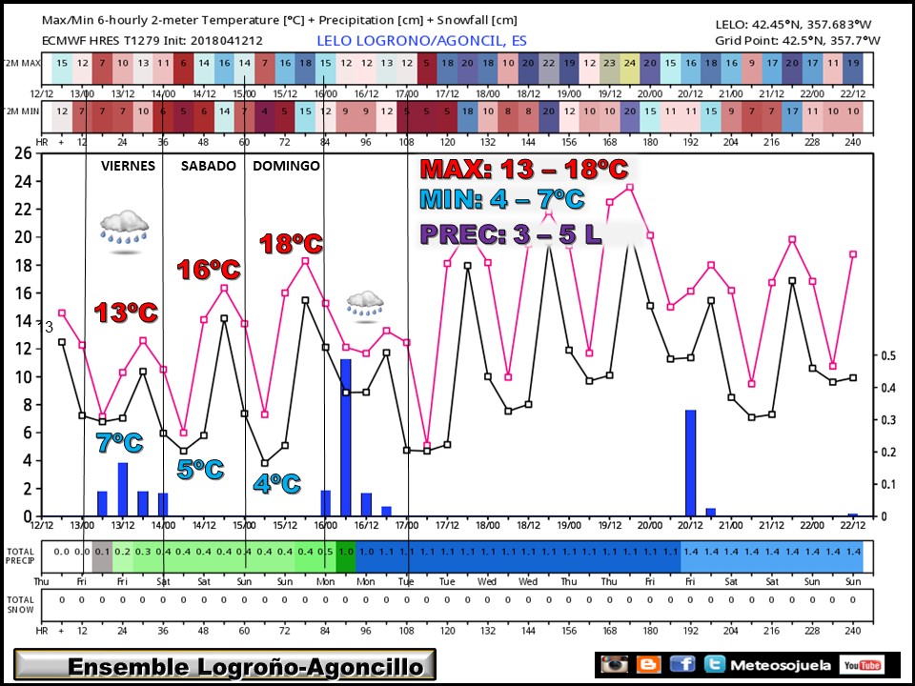Click the Max/Min 6-hourly 2-meter Temperature title
This screenshot has height=686, width=915.
(x=279, y=20)
